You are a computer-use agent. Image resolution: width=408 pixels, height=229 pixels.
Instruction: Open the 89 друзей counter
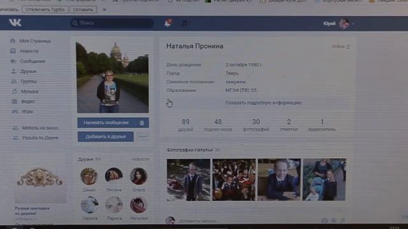186,125
